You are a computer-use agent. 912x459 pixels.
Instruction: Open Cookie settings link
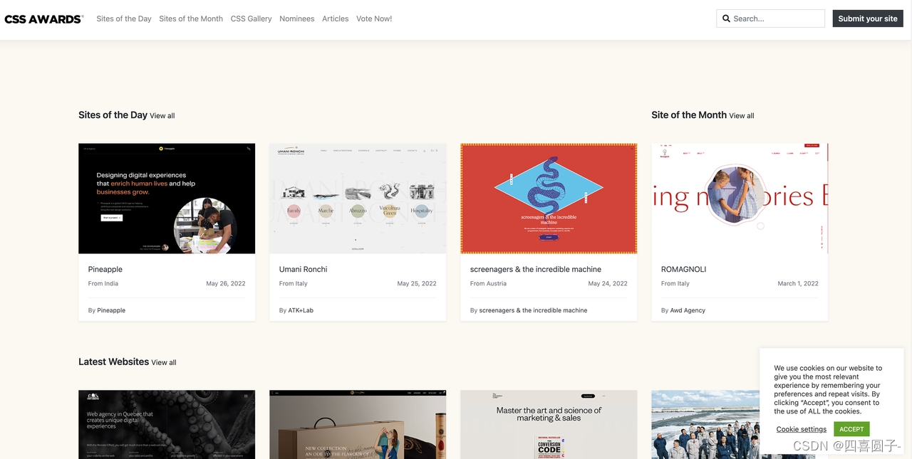click(802, 429)
